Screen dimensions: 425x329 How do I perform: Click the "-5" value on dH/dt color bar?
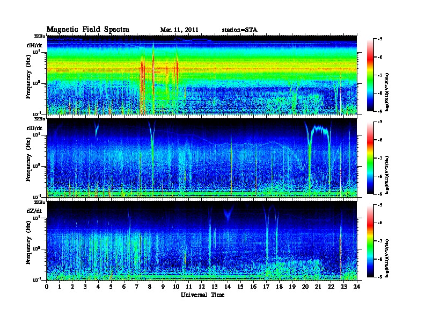coord(380,39)
